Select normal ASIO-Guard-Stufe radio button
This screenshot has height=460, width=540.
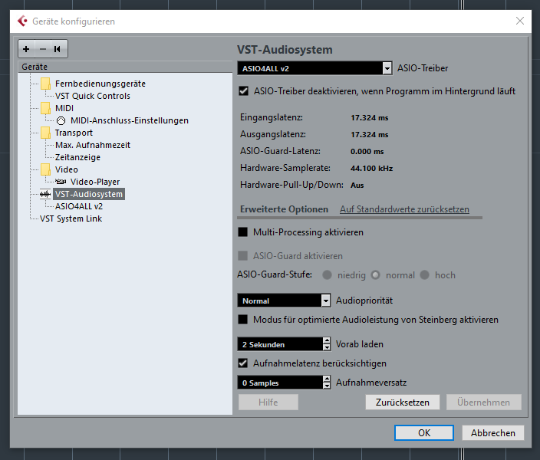[x=375, y=275]
